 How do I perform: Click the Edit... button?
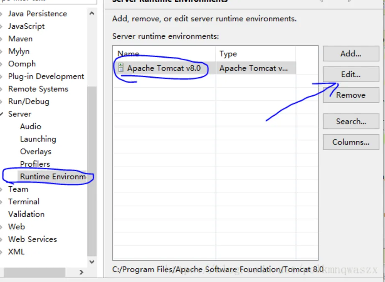point(351,74)
